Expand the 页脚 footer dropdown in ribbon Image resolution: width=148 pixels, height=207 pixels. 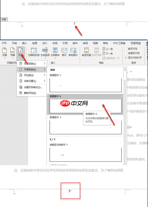point(13,58)
